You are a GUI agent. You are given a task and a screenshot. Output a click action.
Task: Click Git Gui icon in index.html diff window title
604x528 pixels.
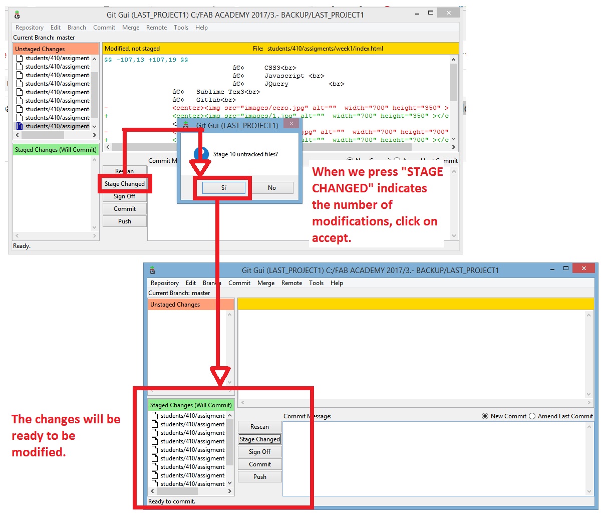pos(17,15)
